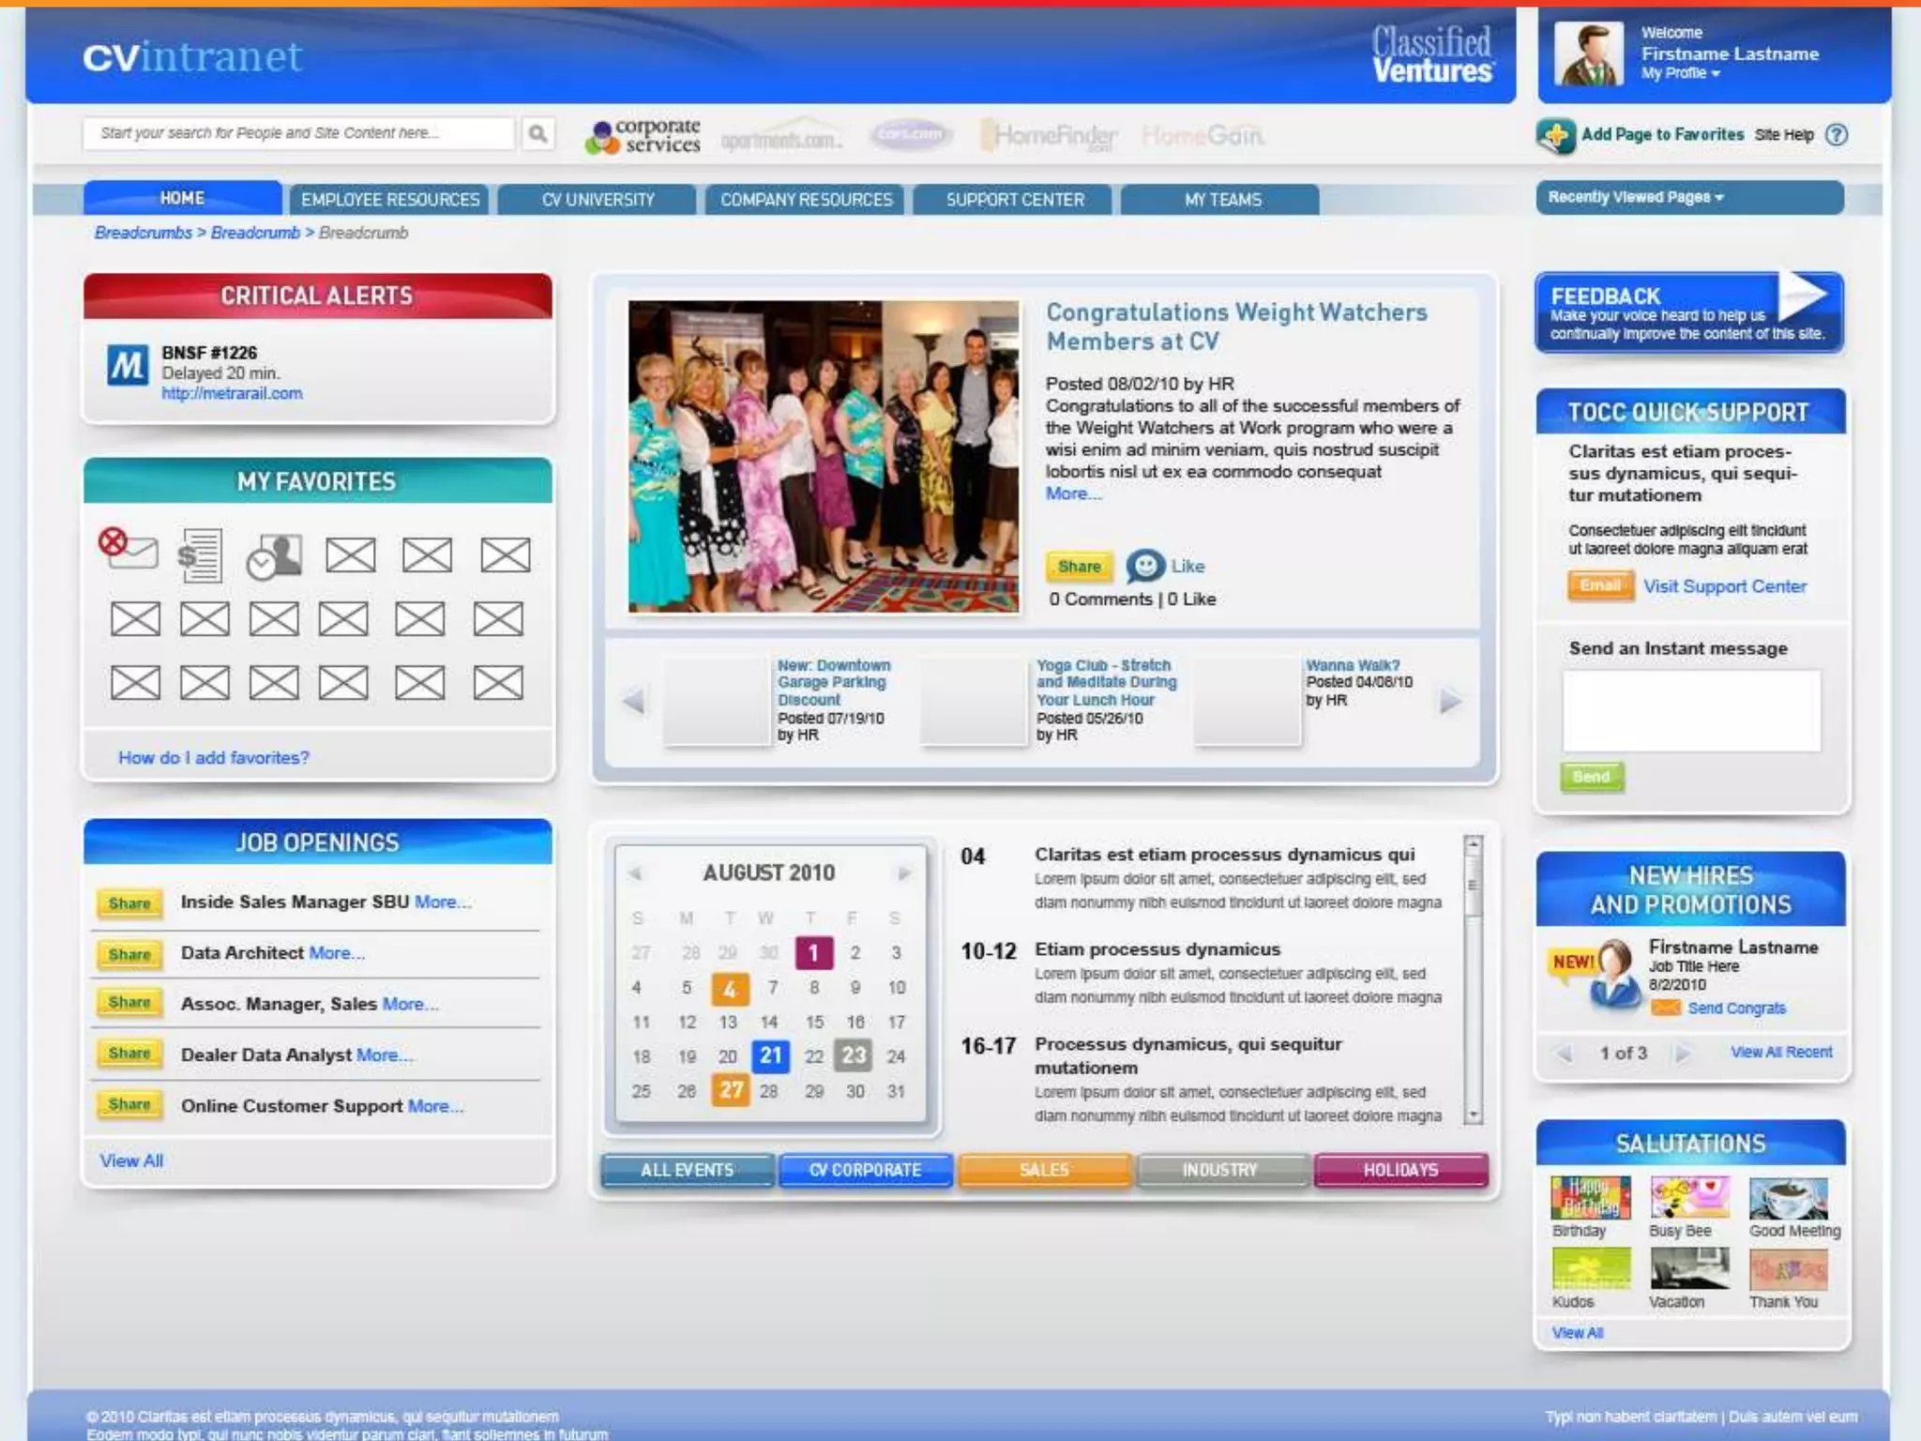1921x1441 pixels.
Task: Filter events by Holidays
Action: tap(1400, 1170)
